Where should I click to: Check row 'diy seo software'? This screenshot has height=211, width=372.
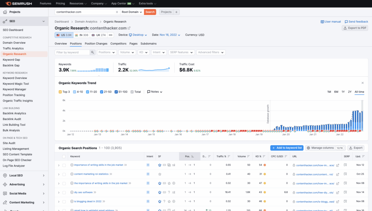(x=64, y=192)
